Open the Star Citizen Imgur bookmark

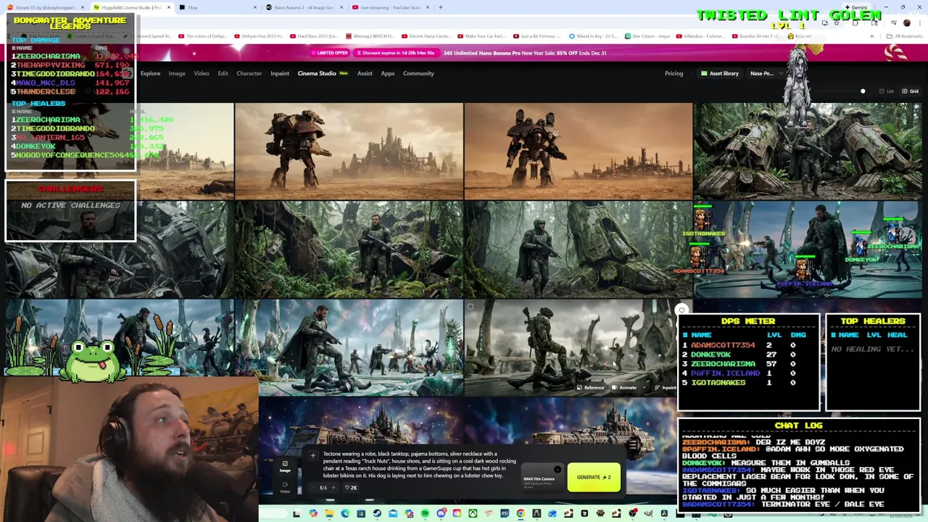pos(647,36)
